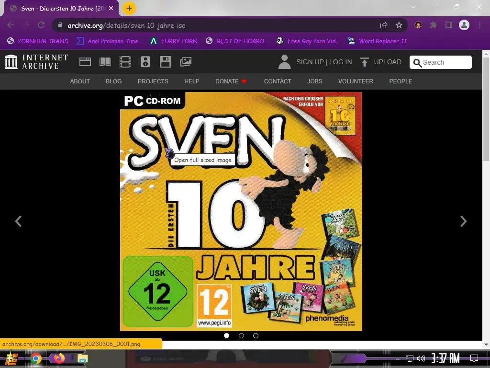Click the magnifier icon in Search box
490x368 pixels.
(417, 63)
